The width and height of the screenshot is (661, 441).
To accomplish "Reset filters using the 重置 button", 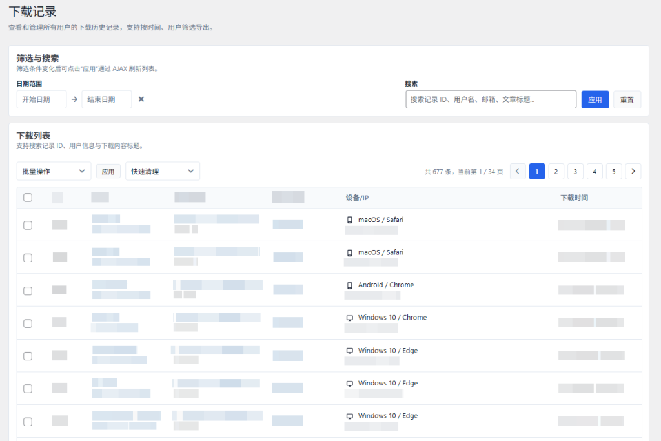I will tap(627, 99).
